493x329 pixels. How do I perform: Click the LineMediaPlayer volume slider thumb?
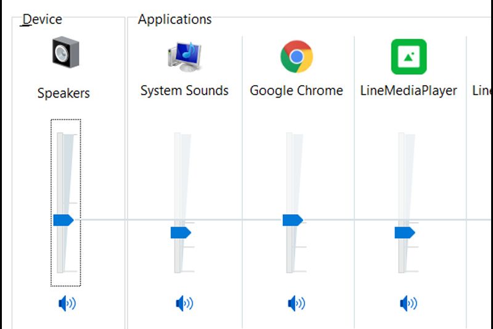[x=405, y=232]
